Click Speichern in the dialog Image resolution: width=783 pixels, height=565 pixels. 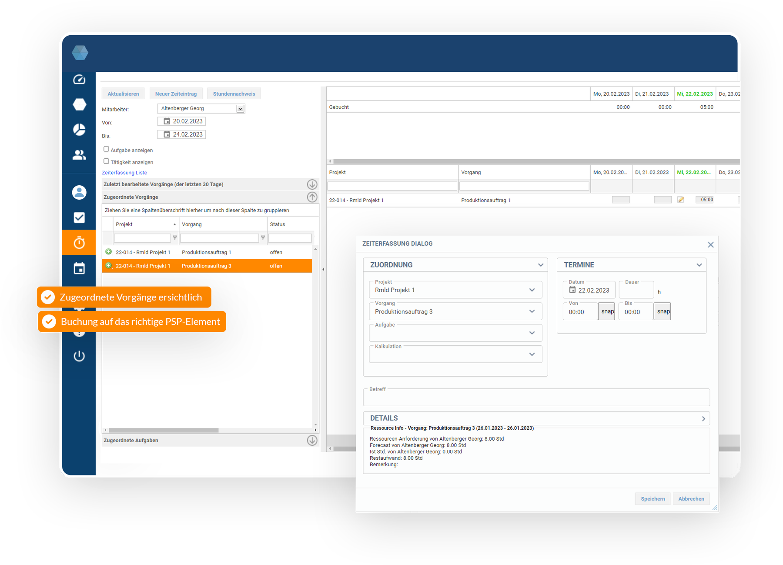[652, 498]
